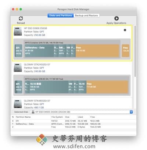147x150 pixels.
Task: Click the '249.72 GB' size cell
Action: pyautogui.click(x=70, y=124)
